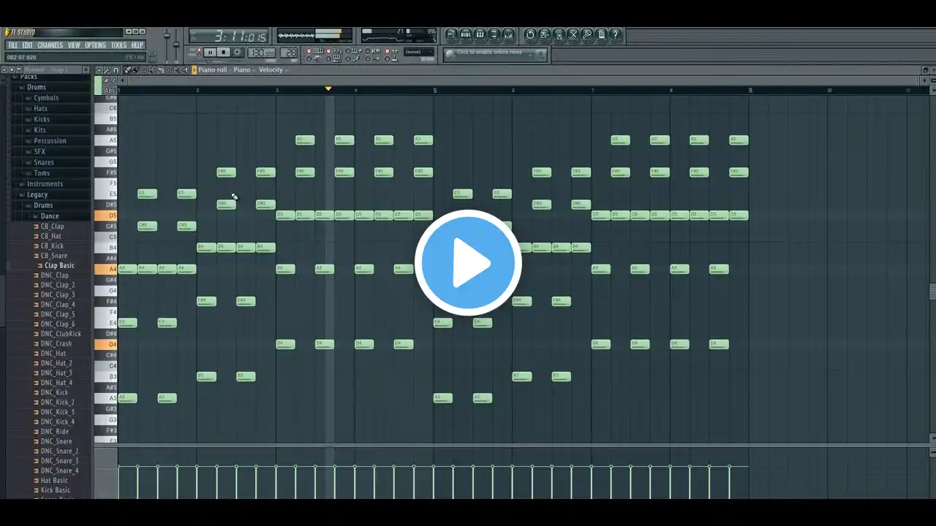Click the question mark help icon
Screen dimensions: 936x526
point(616,35)
